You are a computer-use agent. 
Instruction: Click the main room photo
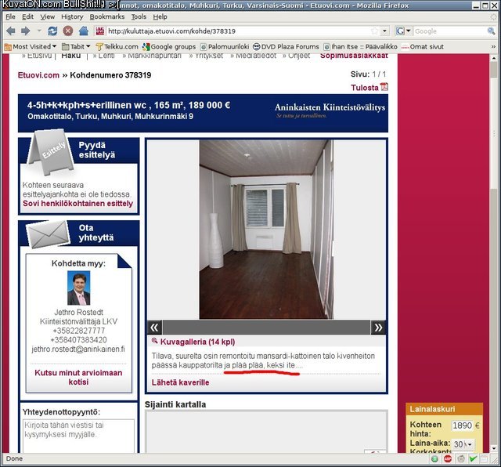(266, 230)
